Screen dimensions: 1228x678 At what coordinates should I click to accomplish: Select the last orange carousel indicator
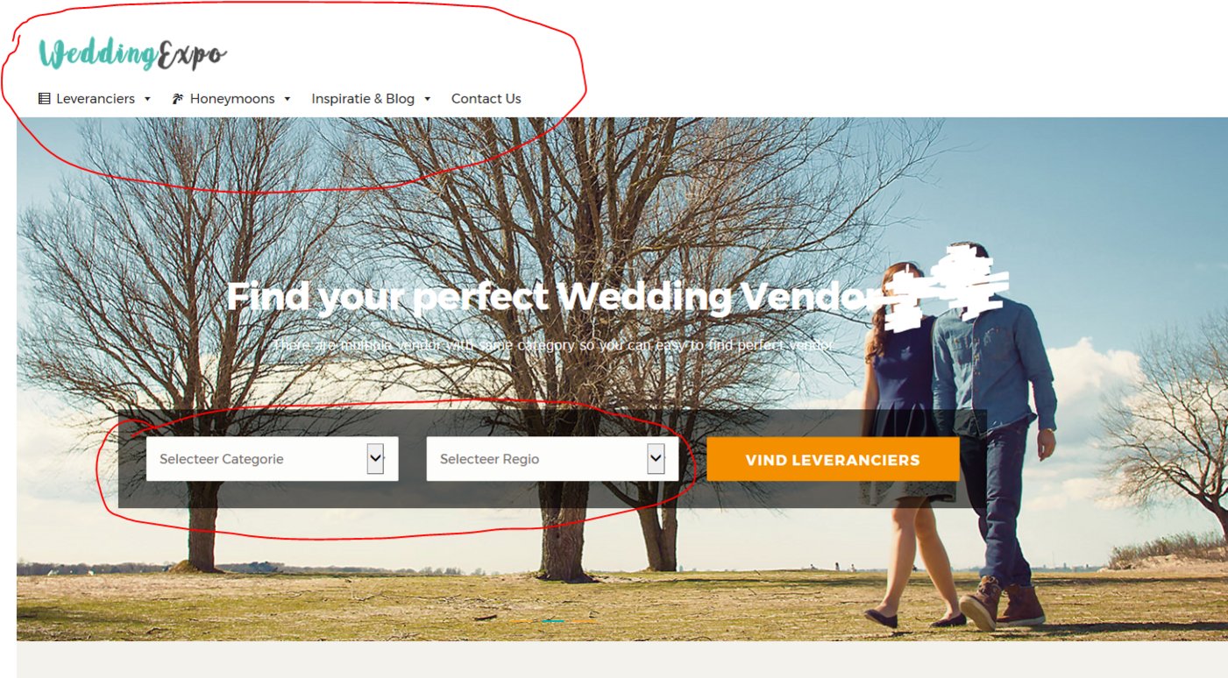pyautogui.click(x=584, y=621)
